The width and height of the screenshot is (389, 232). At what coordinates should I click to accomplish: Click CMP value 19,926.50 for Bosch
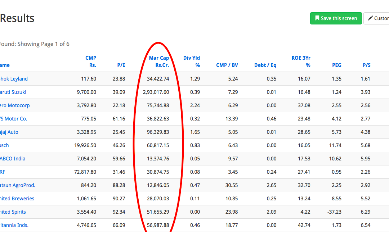click(x=85, y=146)
